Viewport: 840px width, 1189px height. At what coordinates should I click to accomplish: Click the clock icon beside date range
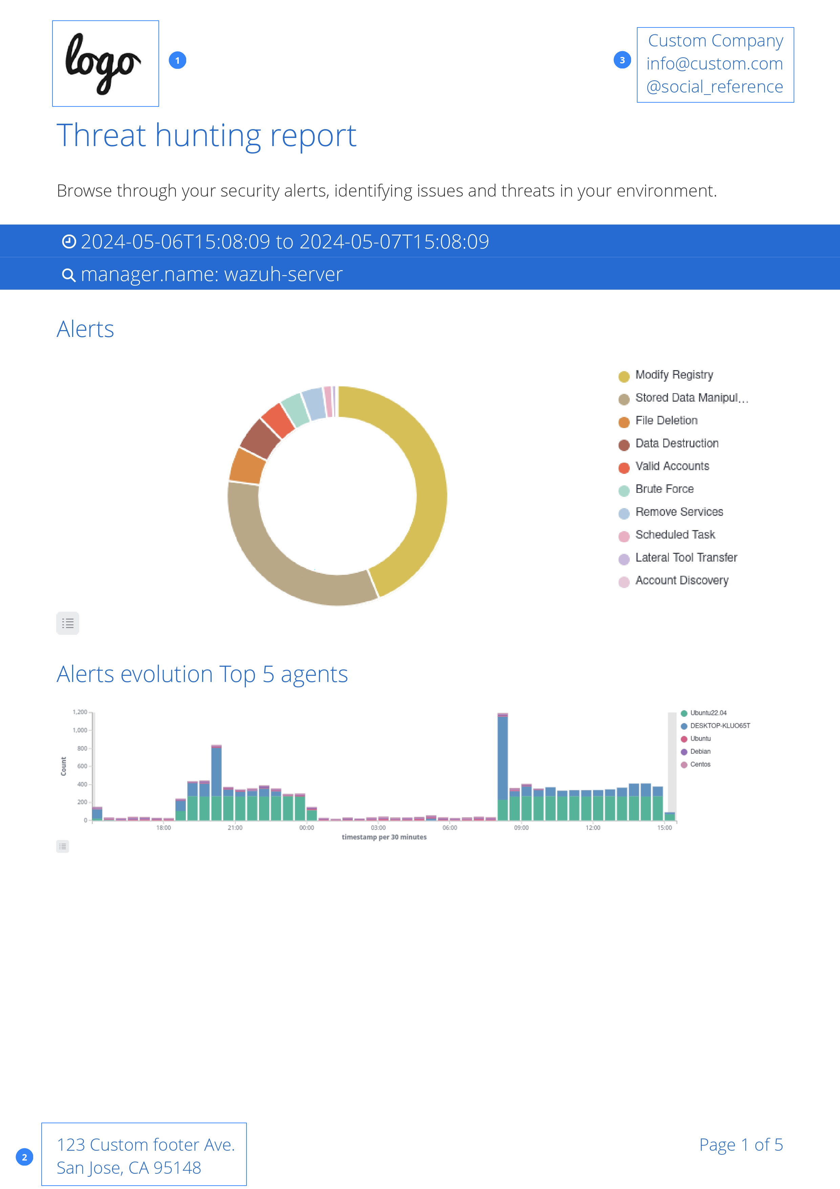69,241
